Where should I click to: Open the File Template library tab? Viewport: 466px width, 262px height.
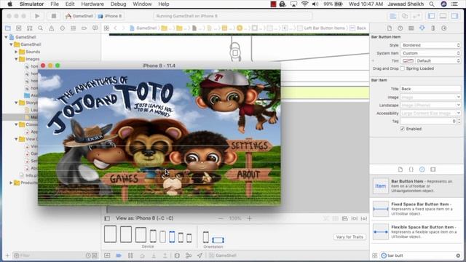[400, 170]
